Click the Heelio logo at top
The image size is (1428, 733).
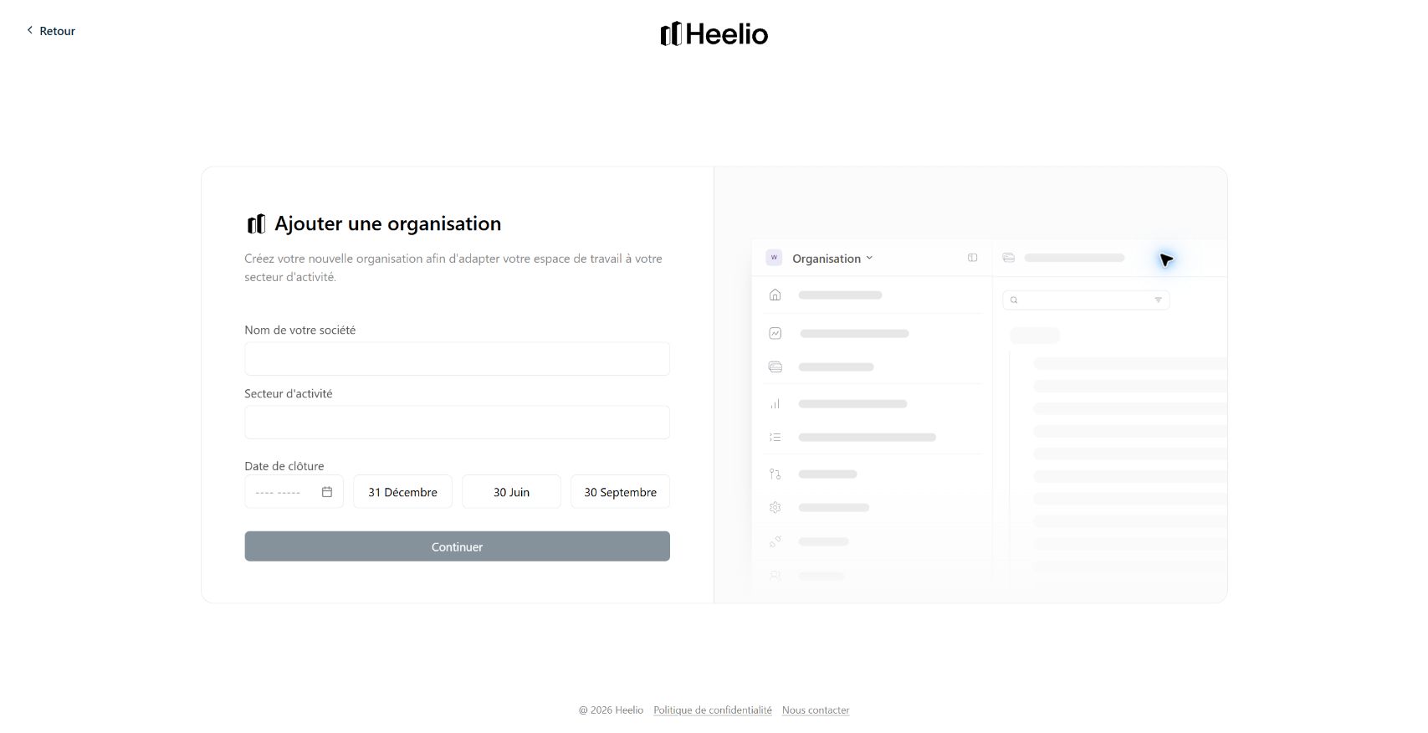pos(714,33)
